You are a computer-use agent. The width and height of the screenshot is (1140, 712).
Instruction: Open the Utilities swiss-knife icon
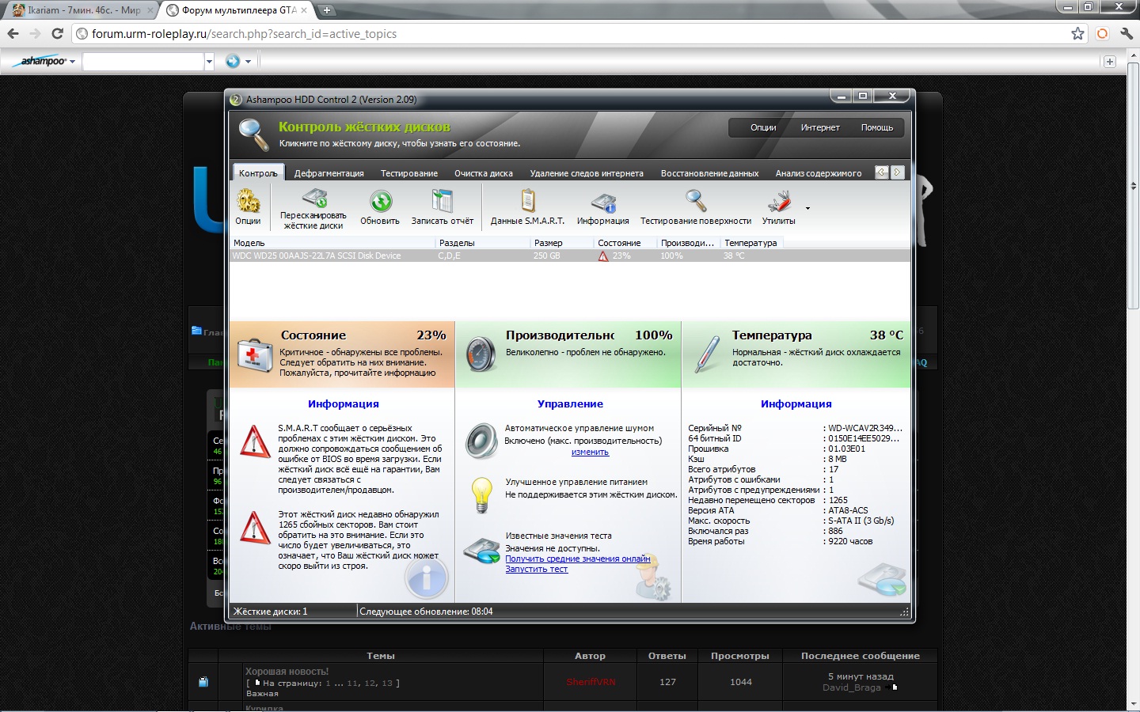779,202
